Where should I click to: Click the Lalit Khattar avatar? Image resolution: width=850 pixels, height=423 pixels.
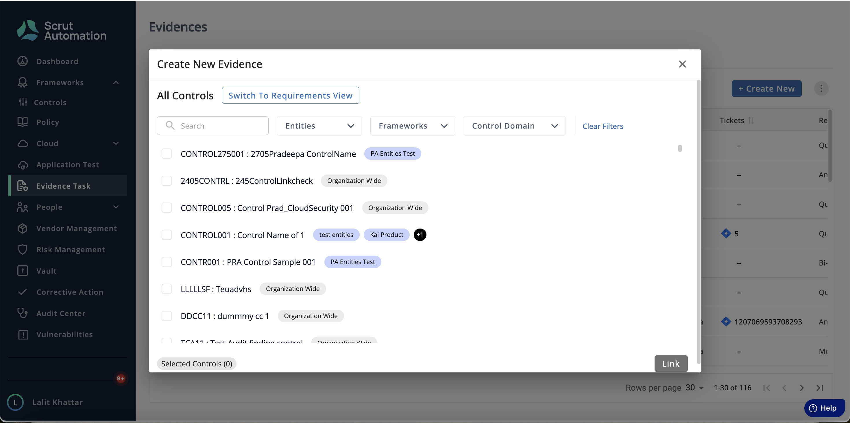[x=15, y=402]
